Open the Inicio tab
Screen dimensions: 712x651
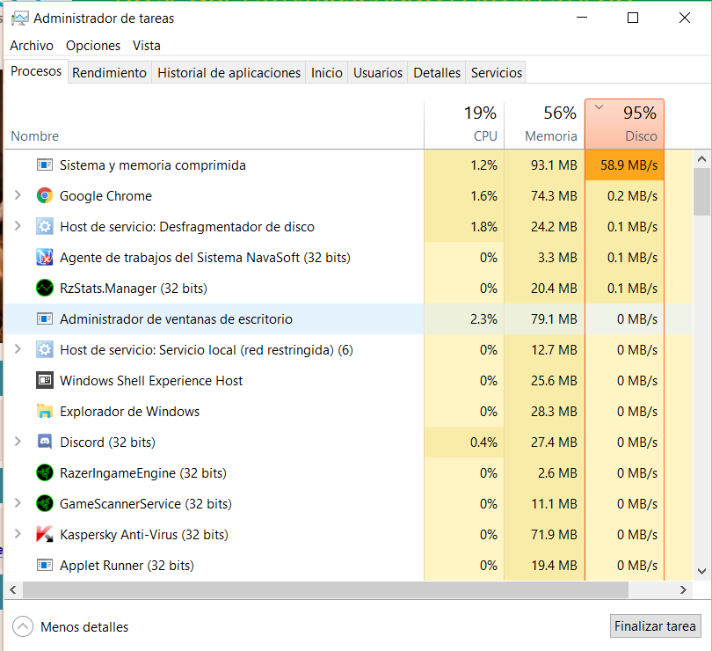click(326, 73)
